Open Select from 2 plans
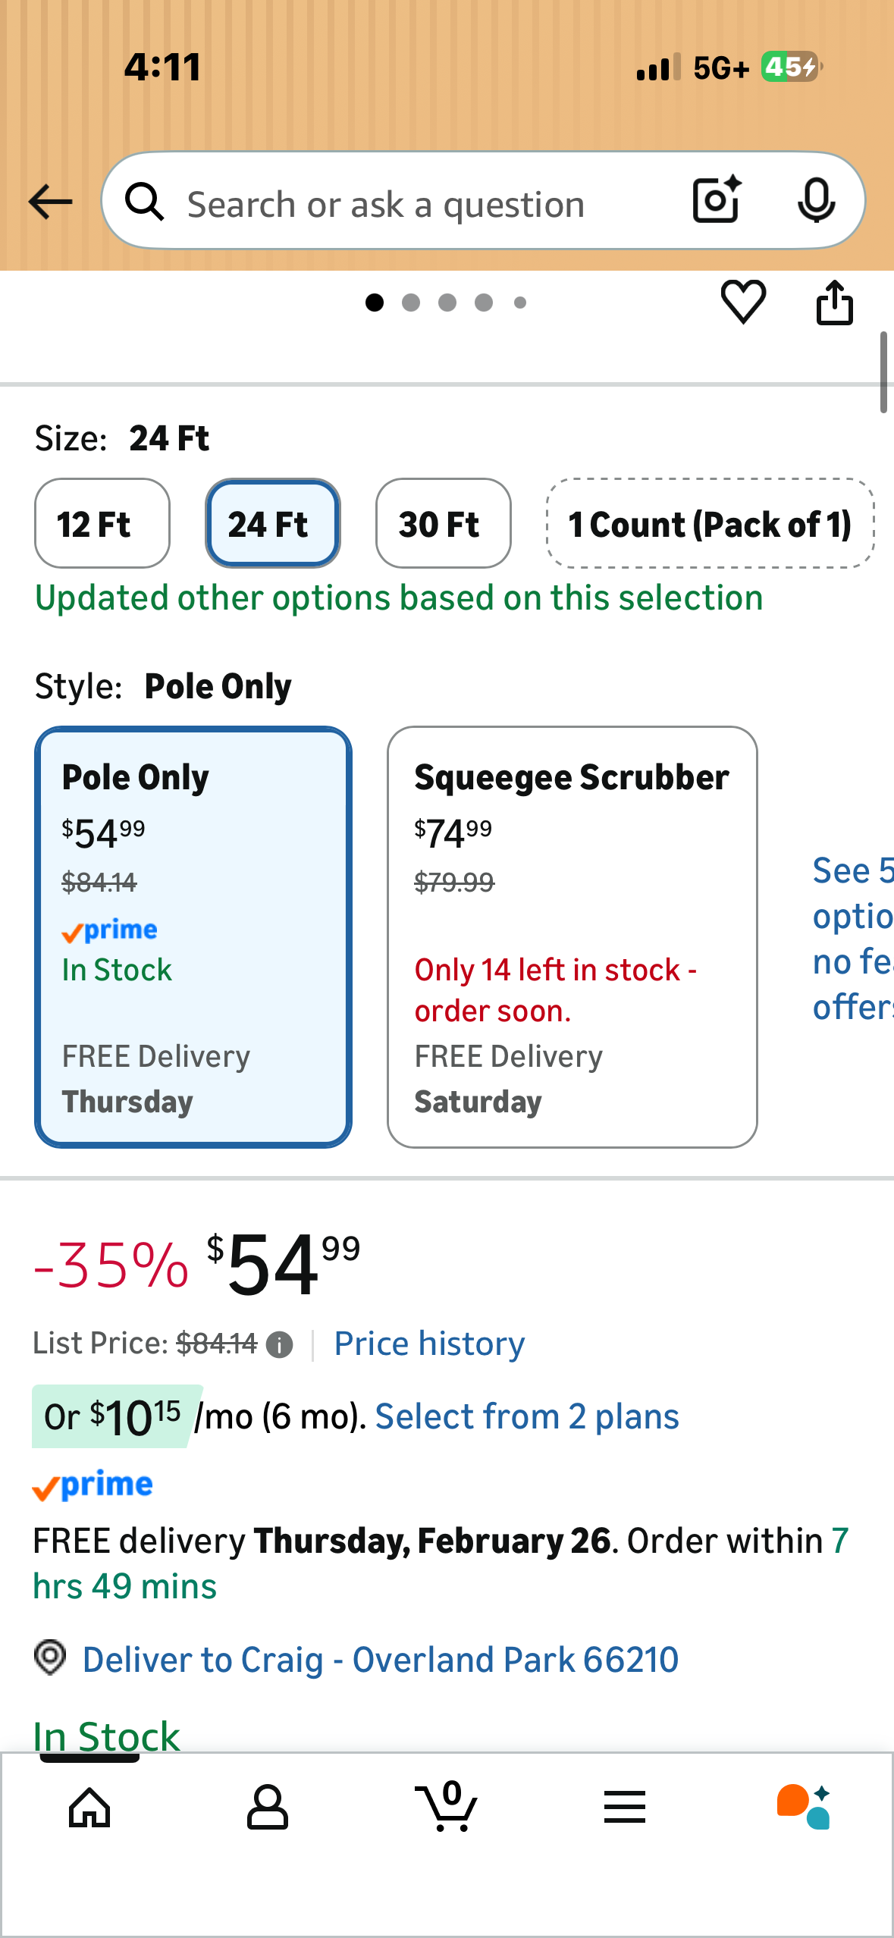Image resolution: width=894 pixels, height=1938 pixels. point(526,1416)
